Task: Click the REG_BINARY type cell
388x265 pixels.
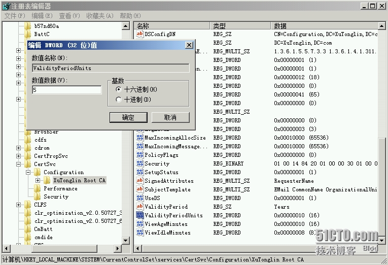Action: tap(228, 163)
